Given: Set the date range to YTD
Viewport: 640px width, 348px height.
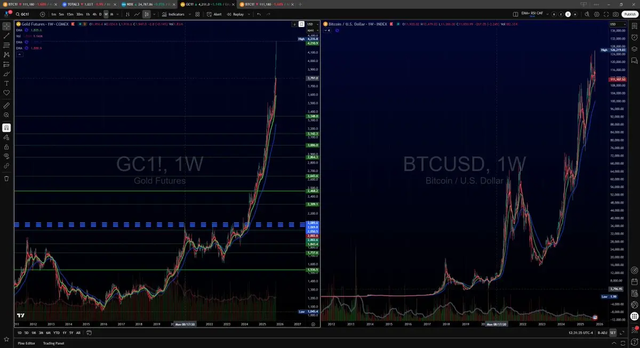Looking at the screenshot, I should click(56, 333).
